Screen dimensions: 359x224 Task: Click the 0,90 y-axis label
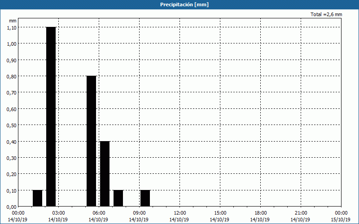[12, 60]
